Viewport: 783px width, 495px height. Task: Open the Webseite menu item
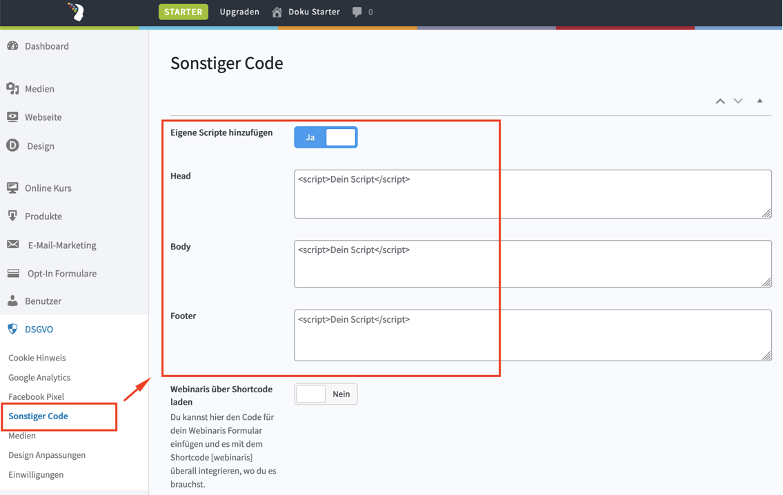point(43,117)
